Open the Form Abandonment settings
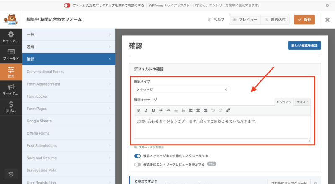 point(69,84)
